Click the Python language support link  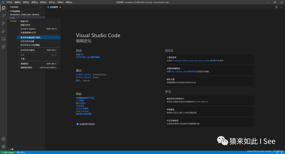[186, 61]
